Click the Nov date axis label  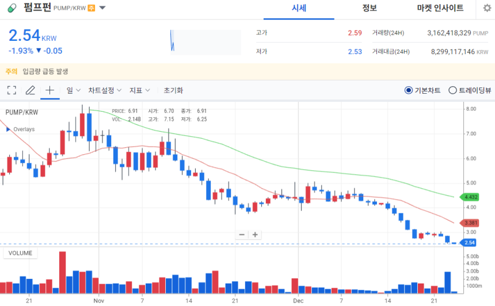coord(99,301)
